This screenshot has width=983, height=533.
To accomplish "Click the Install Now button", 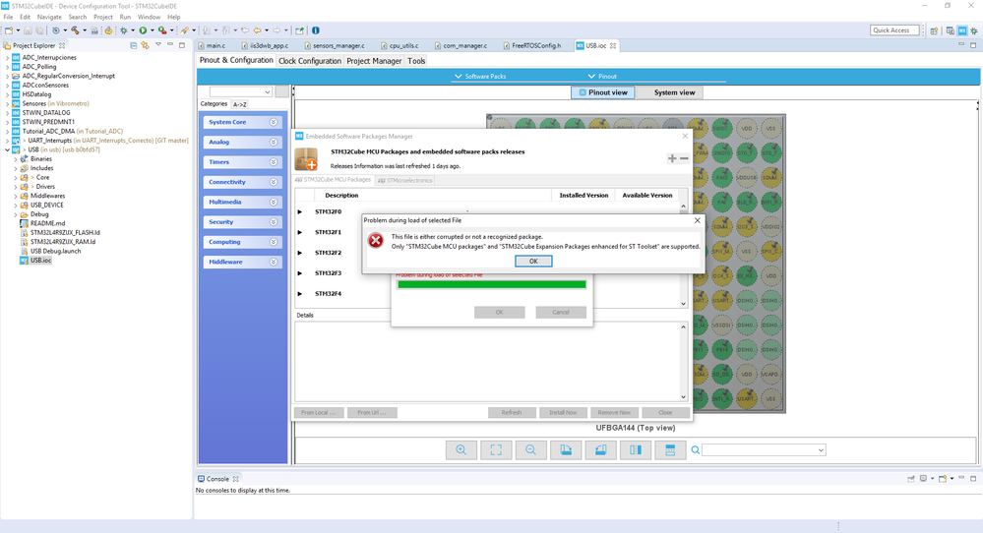I will [563, 413].
